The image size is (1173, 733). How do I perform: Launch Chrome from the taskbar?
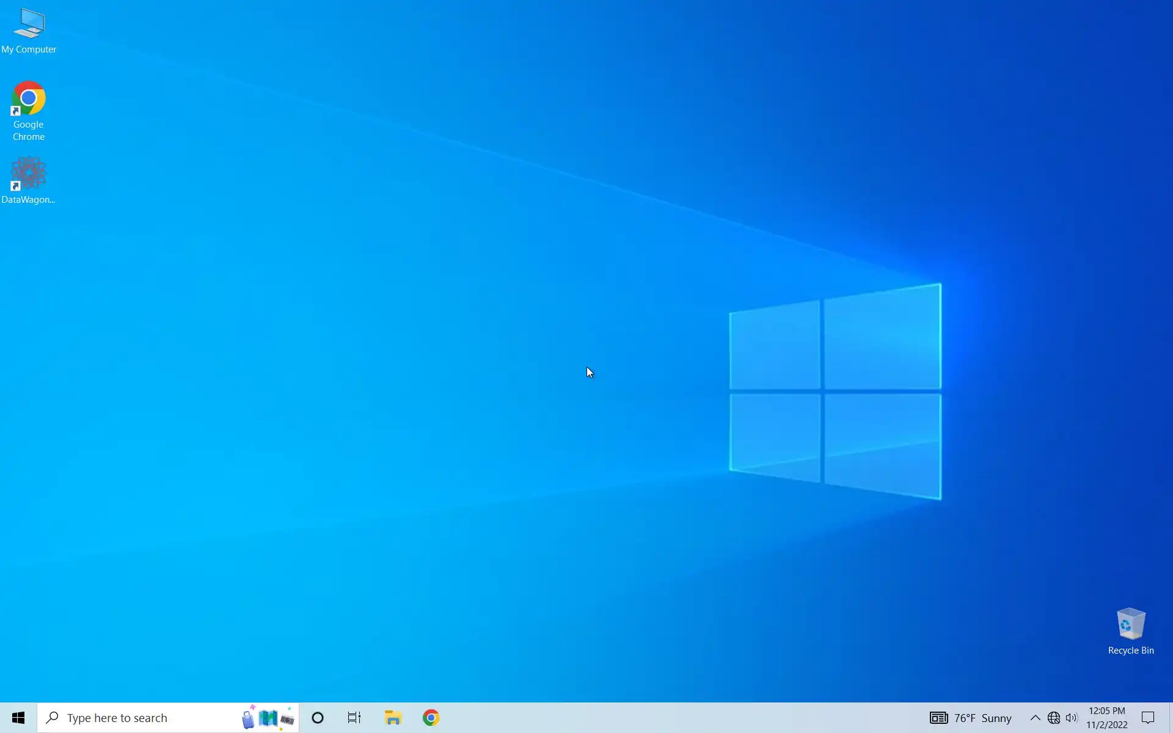(x=431, y=718)
